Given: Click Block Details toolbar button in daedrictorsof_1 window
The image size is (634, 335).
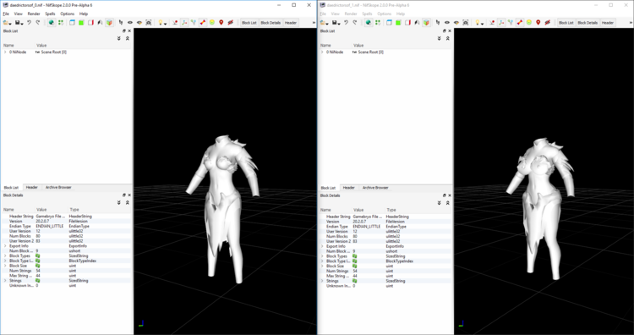Looking at the screenshot, I should (x=588, y=23).
